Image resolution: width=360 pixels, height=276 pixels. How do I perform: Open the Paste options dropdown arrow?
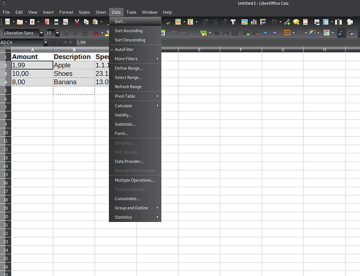101,22
